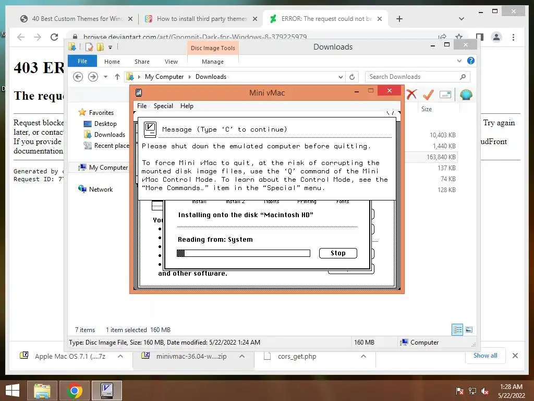Expand the address bar history dropdown
Image resolution: width=534 pixels, height=401 pixels.
341,77
